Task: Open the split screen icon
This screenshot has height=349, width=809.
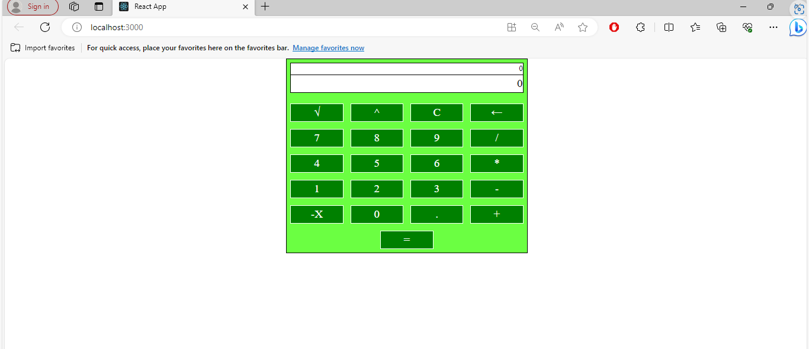Action: (x=669, y=27)
